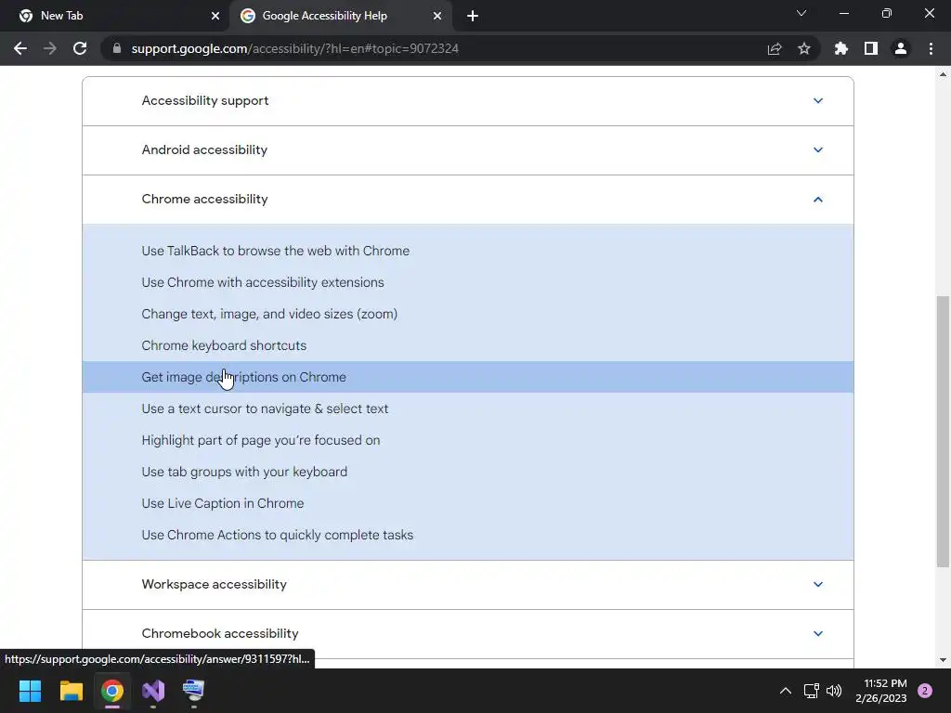This screenshot has height=713, width=951.
Task: Click the page vertical scrollbar thumb
Action: (x=943, y=432)
